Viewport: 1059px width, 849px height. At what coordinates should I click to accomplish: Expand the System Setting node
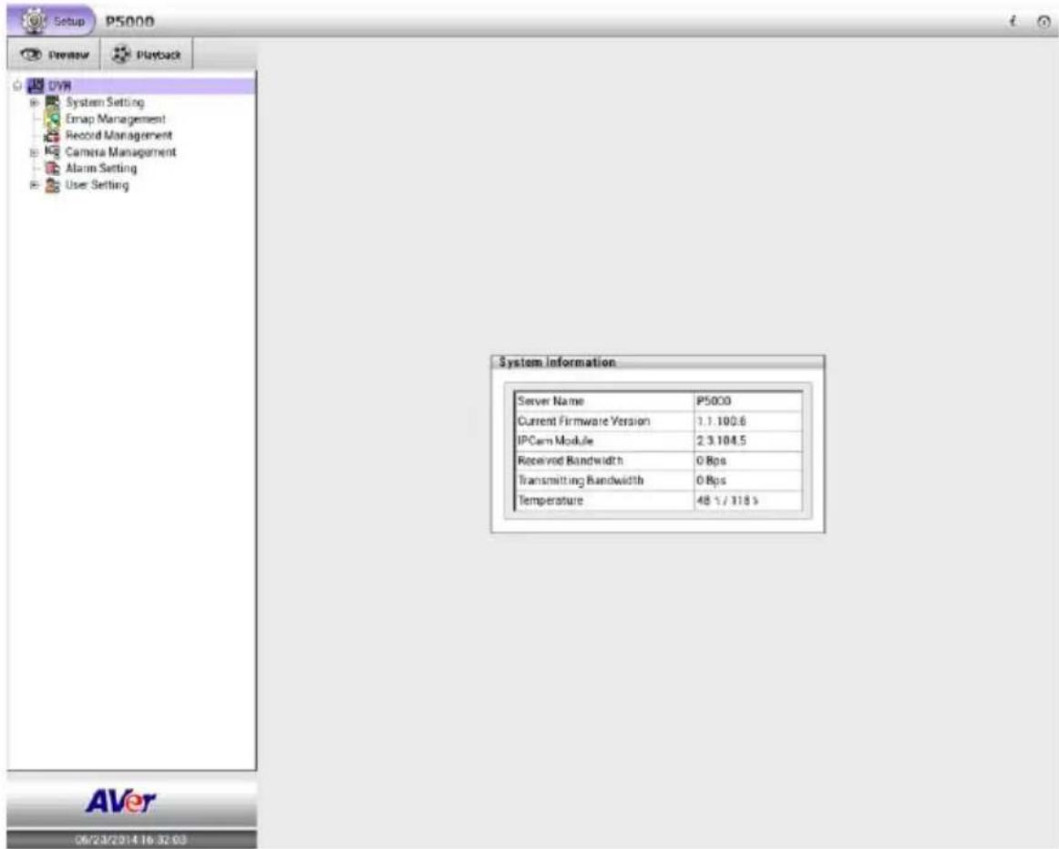coord(34,103)
